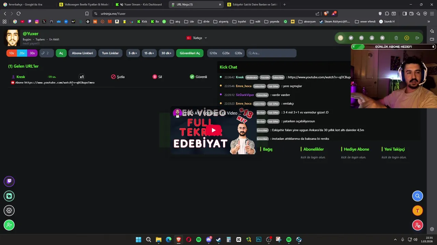Click the trash icon in green toolbar
The width and height of the screenshot is (437, 245).
click(x=396, y=38)
